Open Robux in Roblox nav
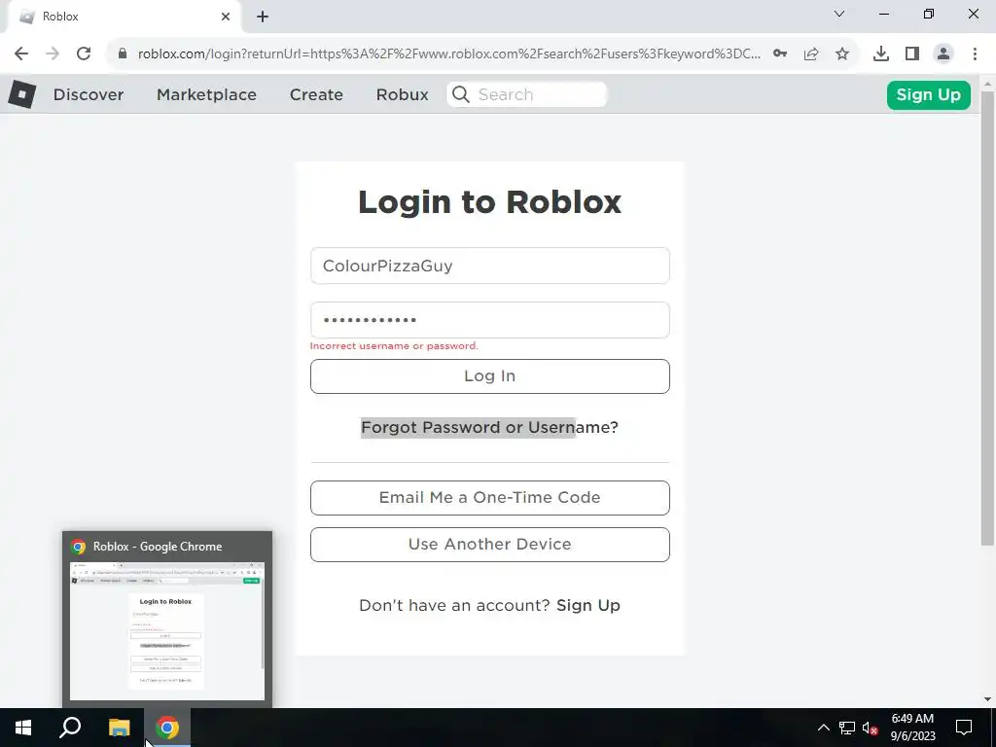Viewport: 996px width, 747px height. 402,94
